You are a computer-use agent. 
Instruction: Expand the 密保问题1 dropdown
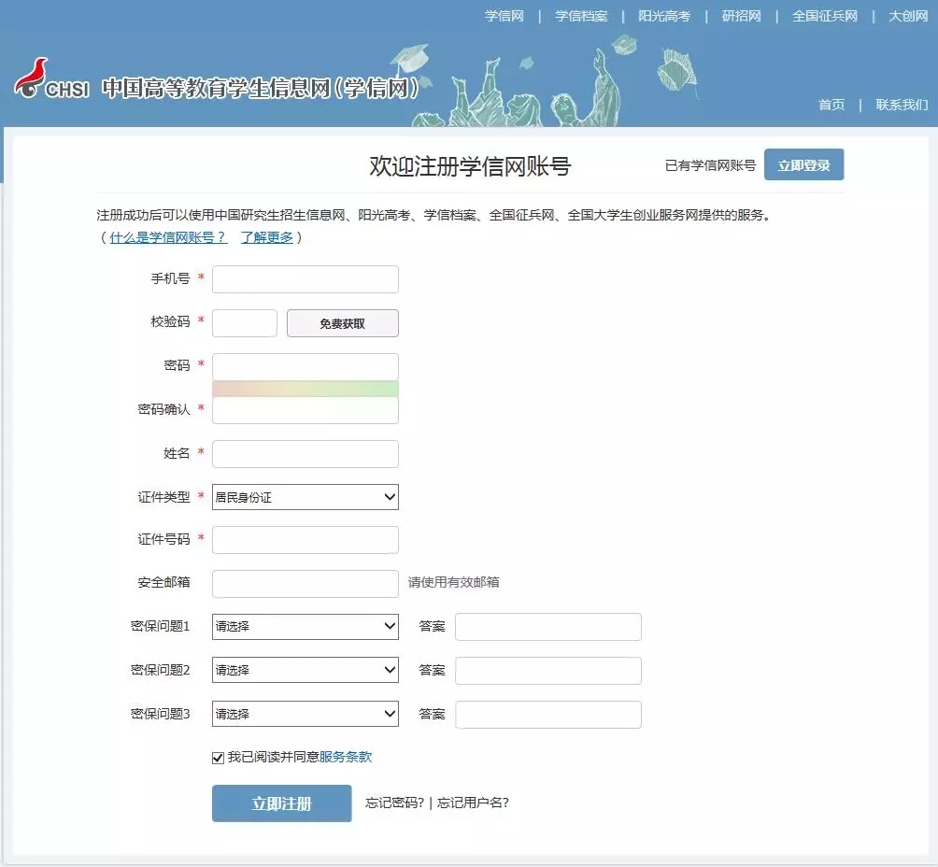(306, 627)
